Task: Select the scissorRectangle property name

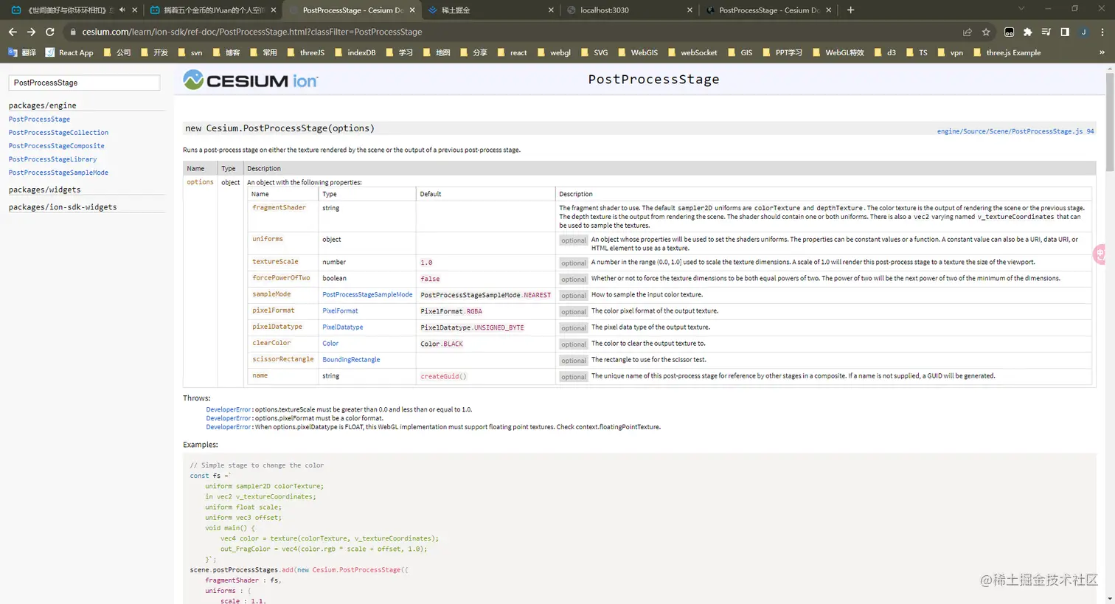Action: point(283,359)
